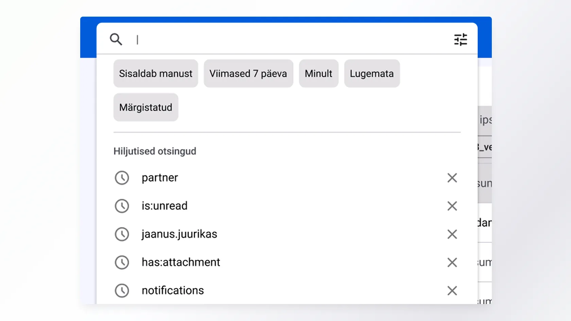This screenshot has height=321, width=571.
Task: Toggle the 'Minult' filter chip
Action: point(318,74)
